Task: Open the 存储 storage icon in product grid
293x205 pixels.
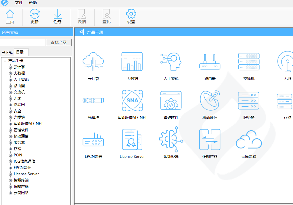Action: tap(285, 101)
